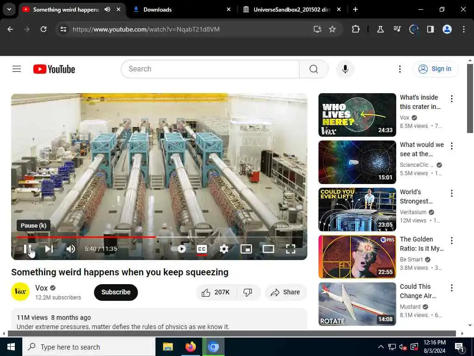The image size is (474, 356).
Task: Like the video with 207K likes
Action: click(216, 292)
